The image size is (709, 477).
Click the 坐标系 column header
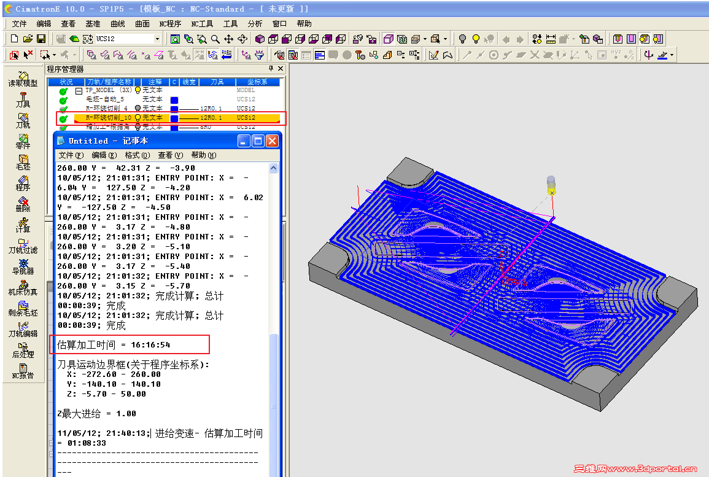[257, 82]
